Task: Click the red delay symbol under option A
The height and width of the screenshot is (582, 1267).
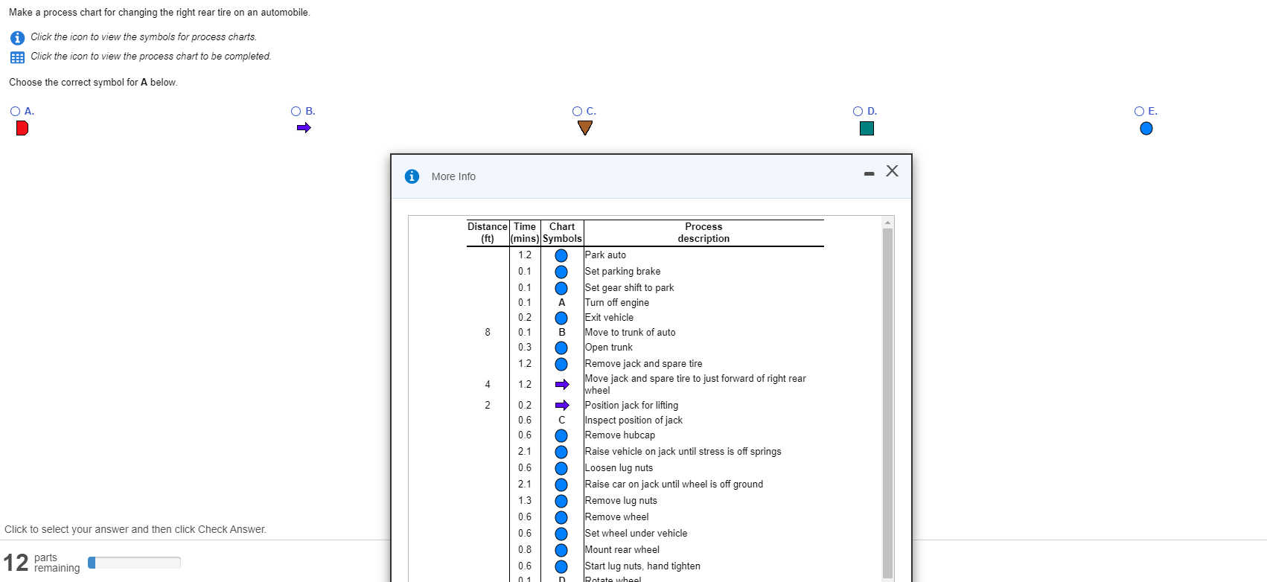Action: (x=22, y=128)
